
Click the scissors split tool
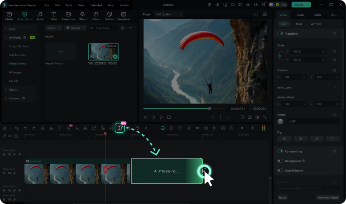tap(51, 128)
